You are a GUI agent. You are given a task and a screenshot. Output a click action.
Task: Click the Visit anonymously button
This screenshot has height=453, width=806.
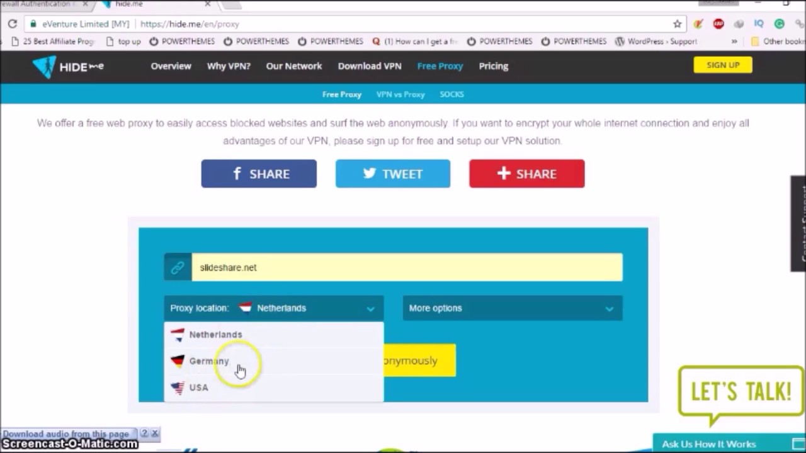click(419, 361)
